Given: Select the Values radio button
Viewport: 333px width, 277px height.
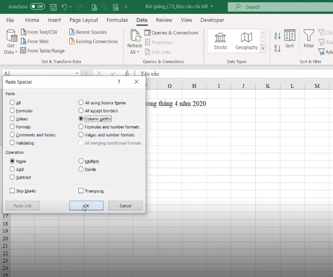Looking at the screenshot, I should click(12, 118).
